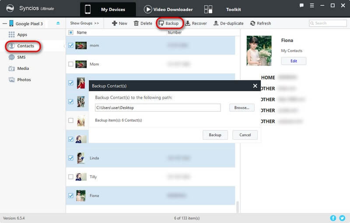The width and height of the screenshot is (350, 223).
Task: Click De-duplicate toolbar button
Action: point(228,23)
